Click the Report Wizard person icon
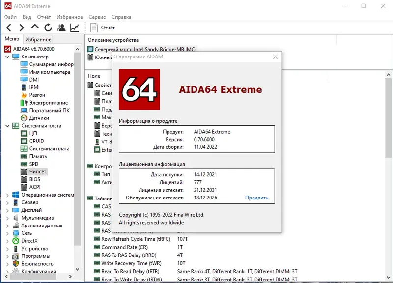 click(x=61, y=28)
